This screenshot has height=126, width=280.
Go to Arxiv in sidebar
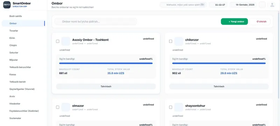click(23, 96)
